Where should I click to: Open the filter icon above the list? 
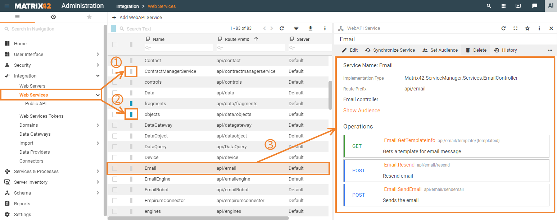[296, 28]
